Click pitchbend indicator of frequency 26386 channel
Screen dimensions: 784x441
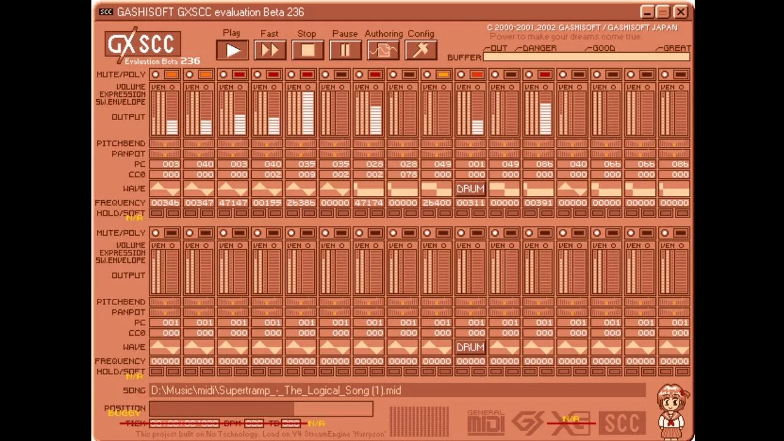pyautogui.click(x=301, y=144)
